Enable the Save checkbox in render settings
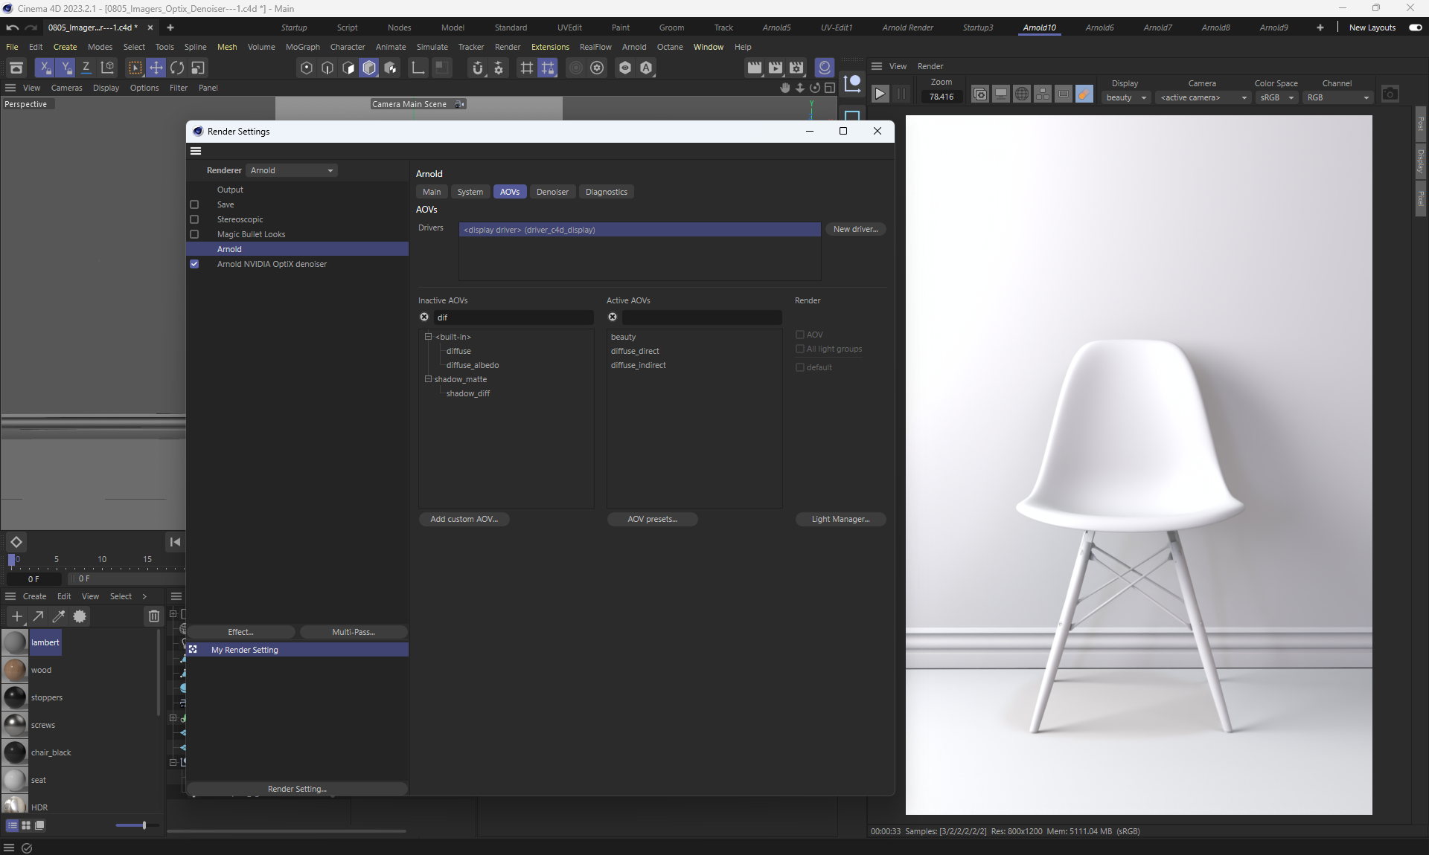The width and height of the screenshot is (1429, 855). (x=194, y=204)
